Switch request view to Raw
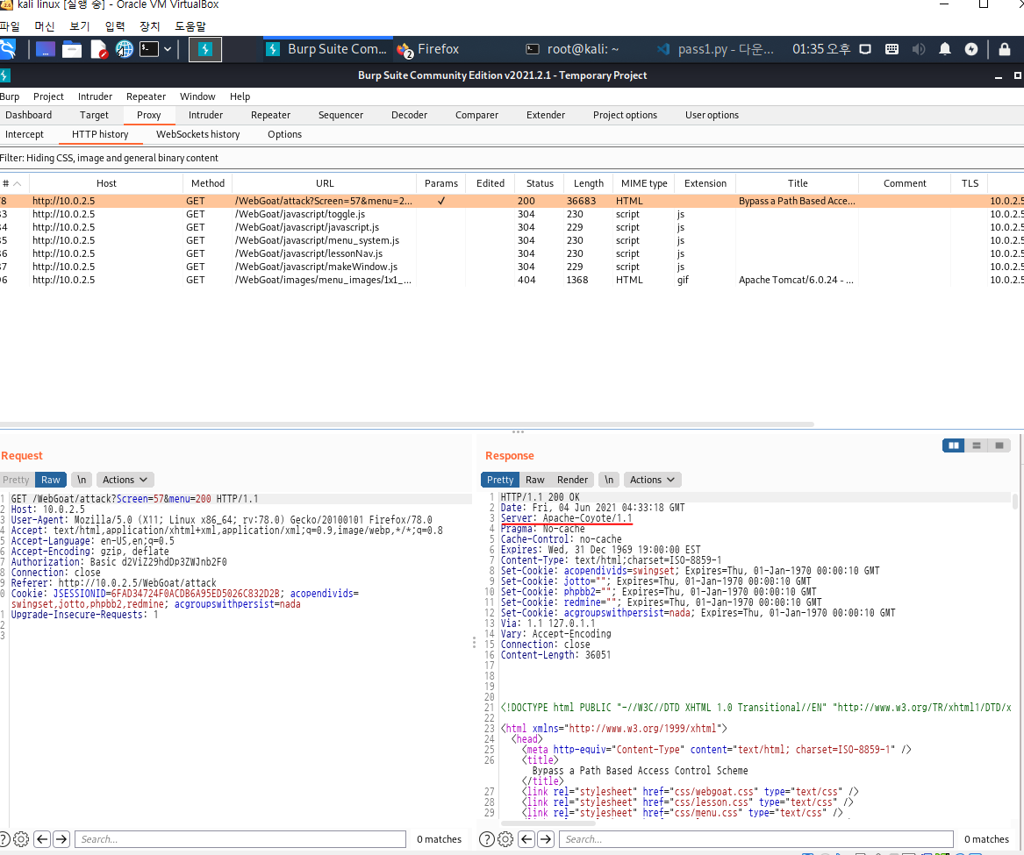Screen dimensions: 1024x855 coord(50,480)
